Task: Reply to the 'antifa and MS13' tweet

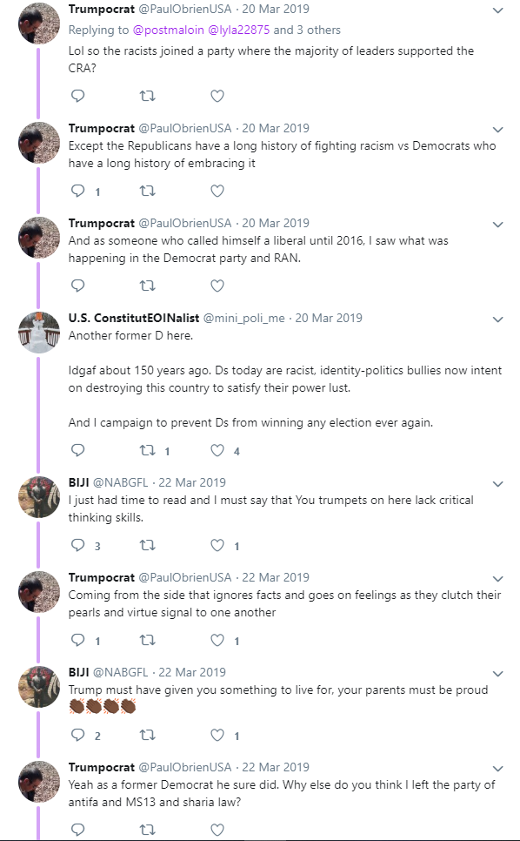Action: (78, 831)
